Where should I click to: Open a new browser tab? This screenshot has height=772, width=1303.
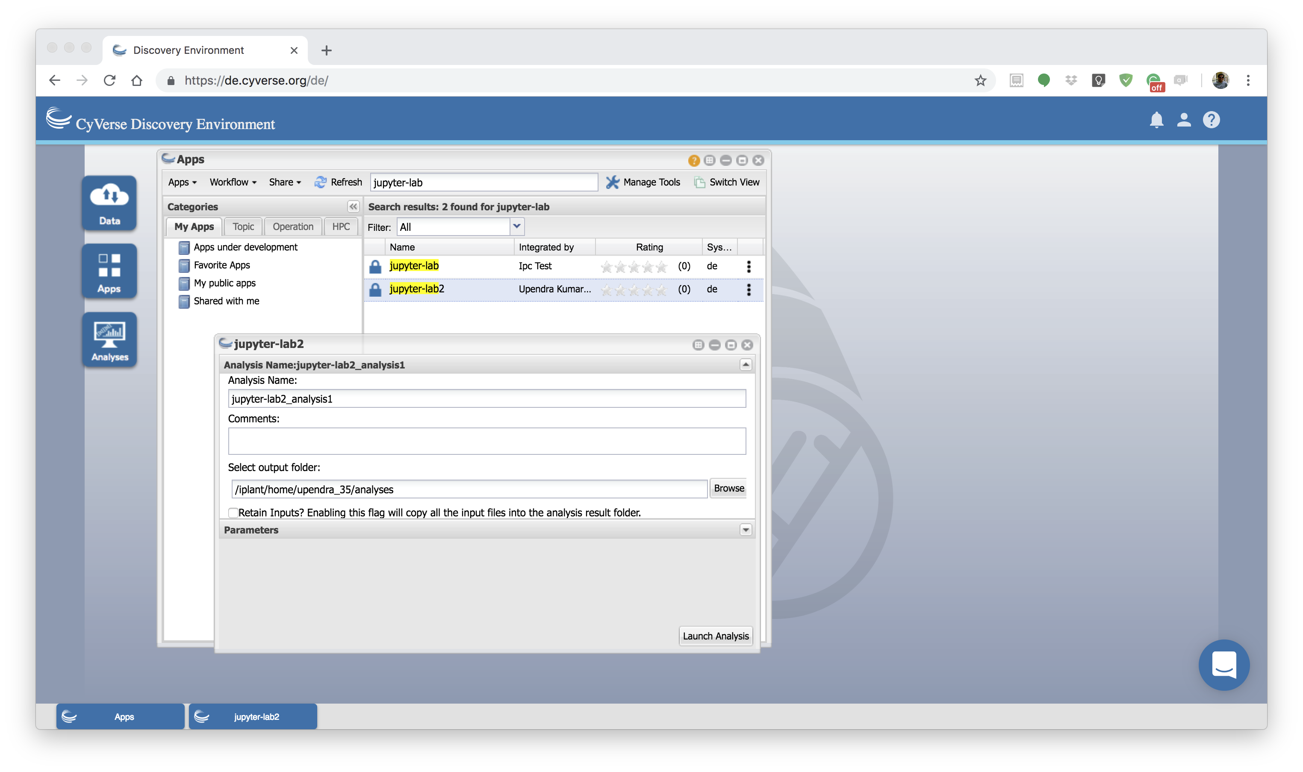click(326, 50)
